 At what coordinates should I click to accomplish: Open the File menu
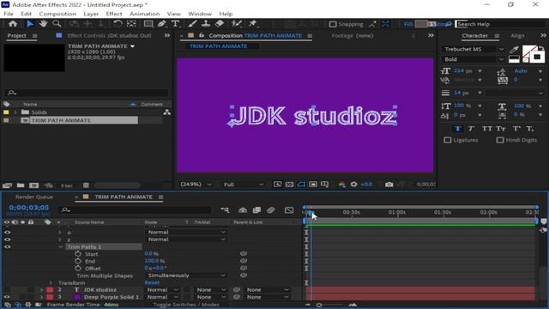point(9,14)
